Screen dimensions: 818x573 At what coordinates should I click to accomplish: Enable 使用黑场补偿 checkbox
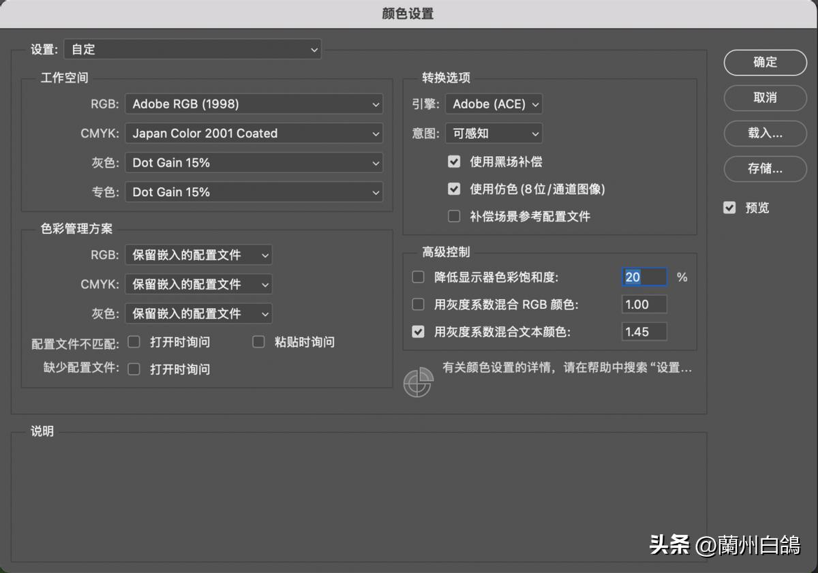coord(454,161)
